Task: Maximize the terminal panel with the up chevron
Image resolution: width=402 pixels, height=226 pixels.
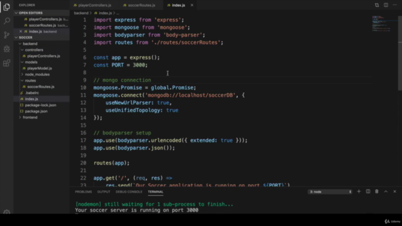Action: (386, 191)
